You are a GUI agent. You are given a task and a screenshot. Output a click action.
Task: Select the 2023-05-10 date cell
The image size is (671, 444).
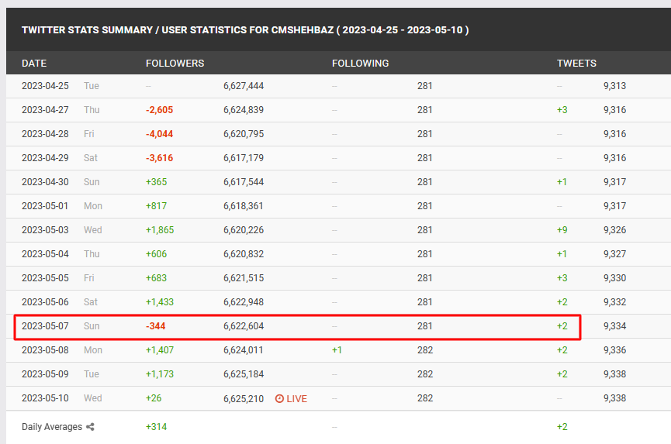[x=46, y=398]
